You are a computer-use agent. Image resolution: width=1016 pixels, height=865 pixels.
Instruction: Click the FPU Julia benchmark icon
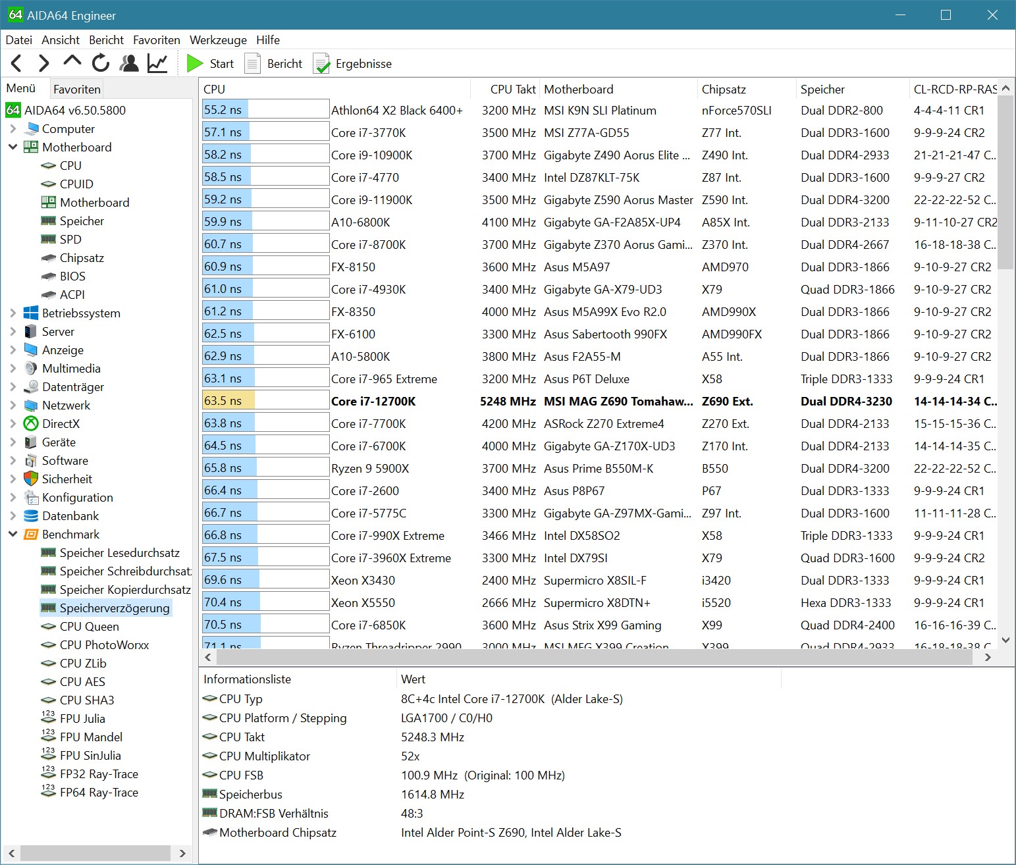pyautogui.click(x=49, y=718)
